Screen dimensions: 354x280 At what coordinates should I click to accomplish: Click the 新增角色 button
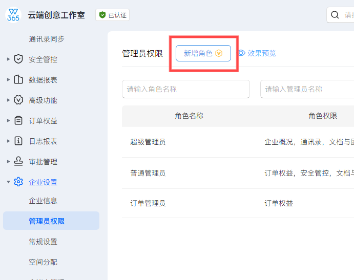[203, 53]
